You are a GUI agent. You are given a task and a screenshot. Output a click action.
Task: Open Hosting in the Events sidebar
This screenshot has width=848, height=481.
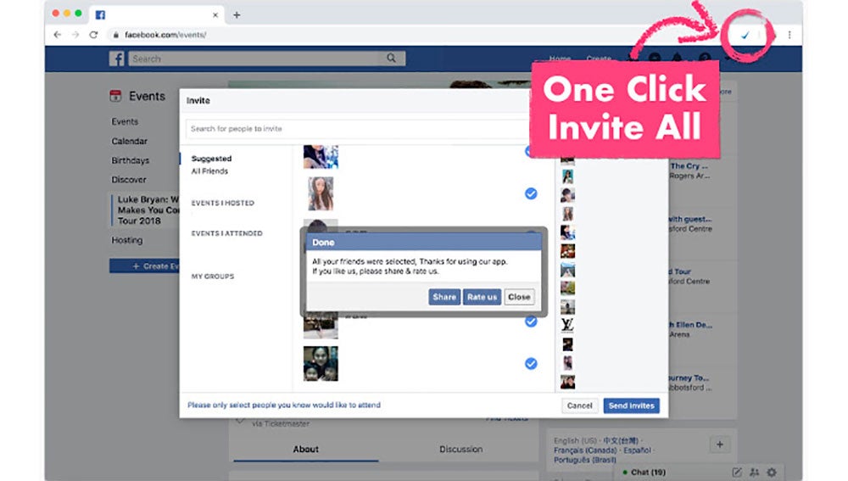[x=127, y=240]
